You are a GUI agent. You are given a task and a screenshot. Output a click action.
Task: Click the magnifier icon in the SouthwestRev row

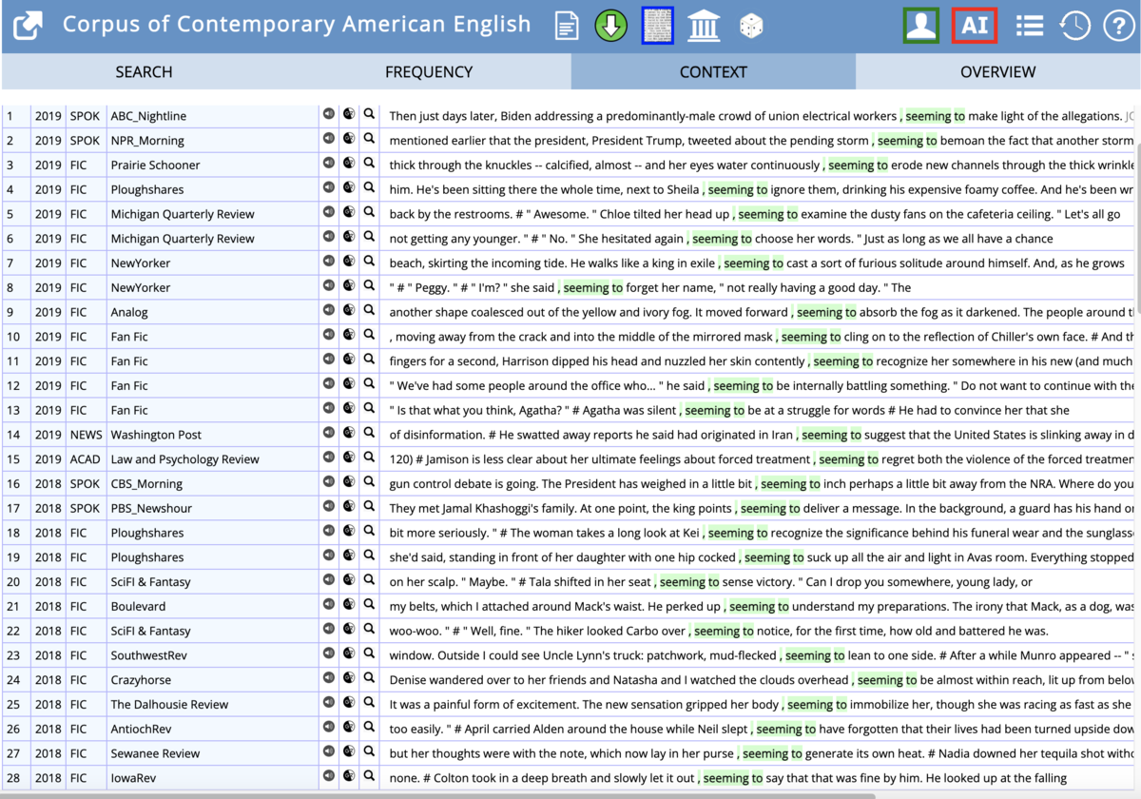(x=370, y=654)
